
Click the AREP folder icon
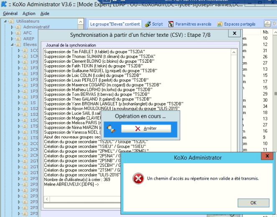[18, 39]
